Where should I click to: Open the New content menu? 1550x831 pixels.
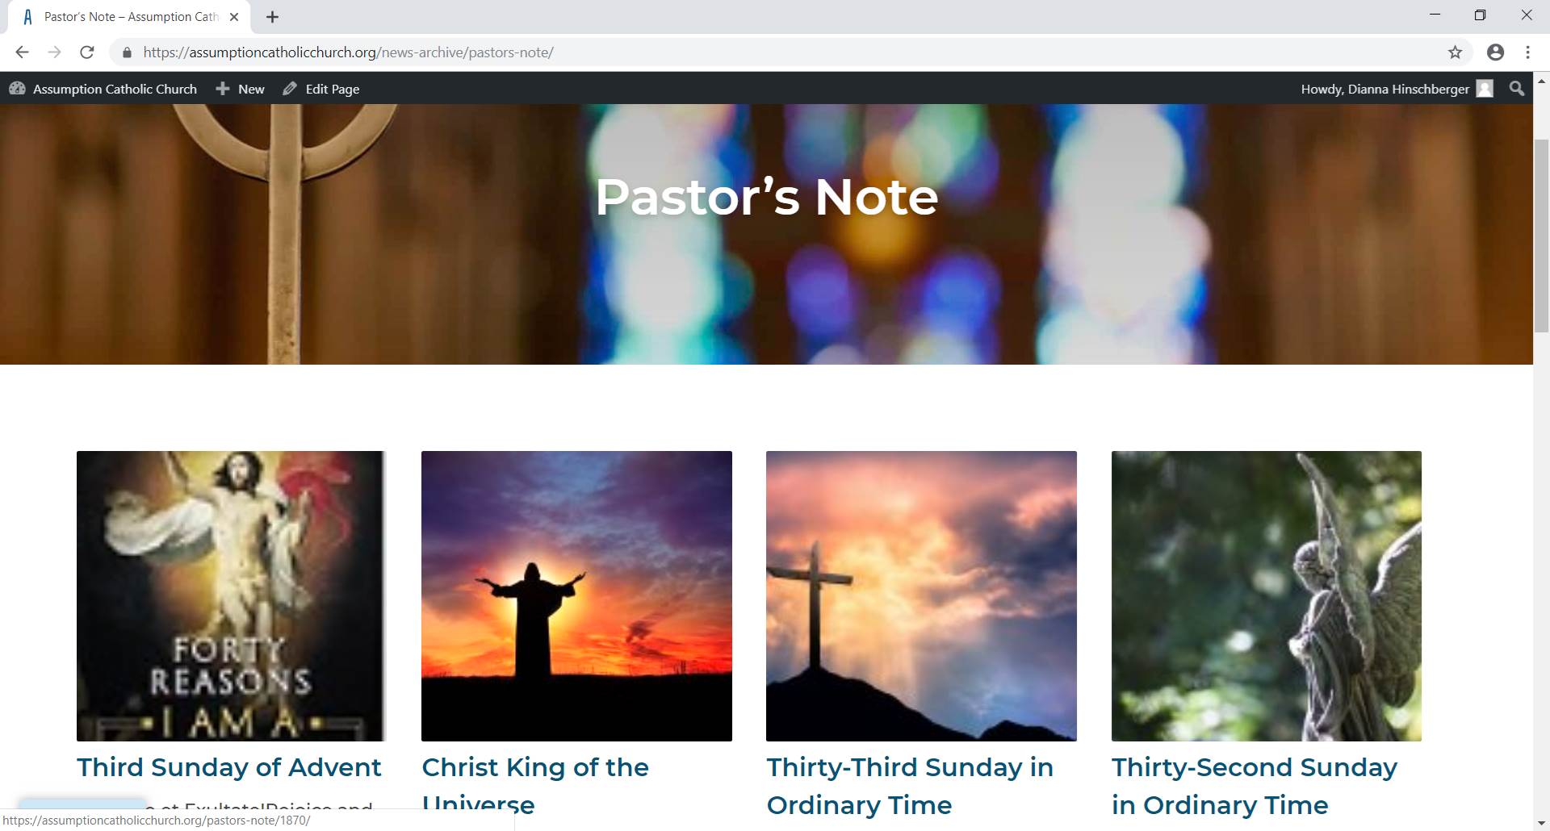click(x=241, y=89)
